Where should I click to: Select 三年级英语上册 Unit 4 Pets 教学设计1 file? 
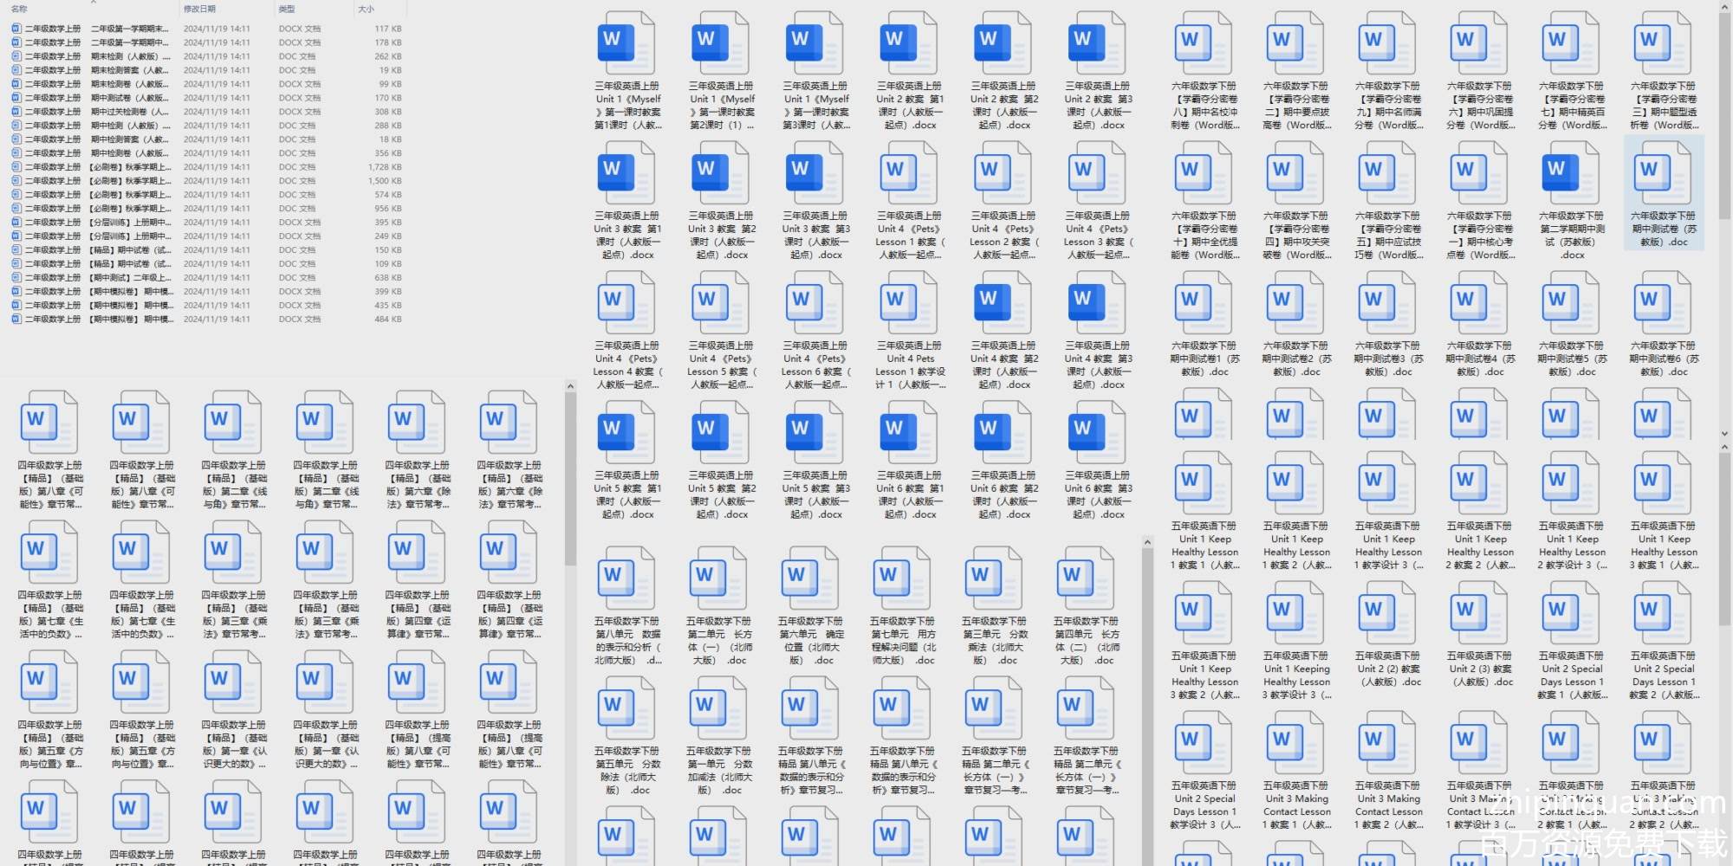[x=909, y=302]
